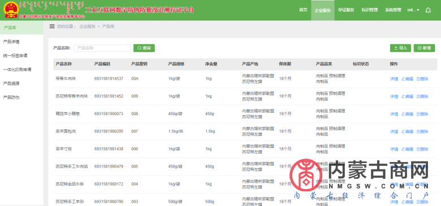
Task: Click product key cell 004
Action: coord(135,185)
